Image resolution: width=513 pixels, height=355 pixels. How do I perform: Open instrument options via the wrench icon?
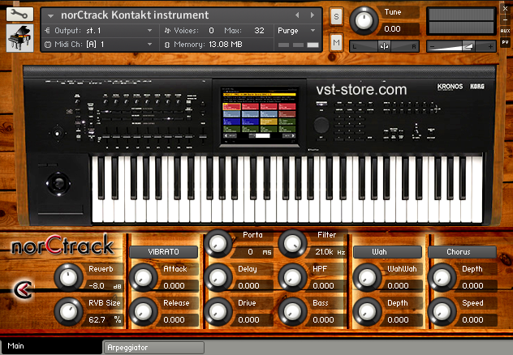pos(19,14)
